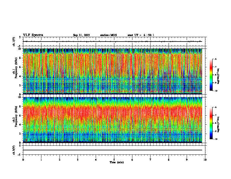The height and width of the screenshot is (179, 231).
Task: Click the "ch.1(V)" axis label
Action: pyautogui.click(x=14, y=42)
